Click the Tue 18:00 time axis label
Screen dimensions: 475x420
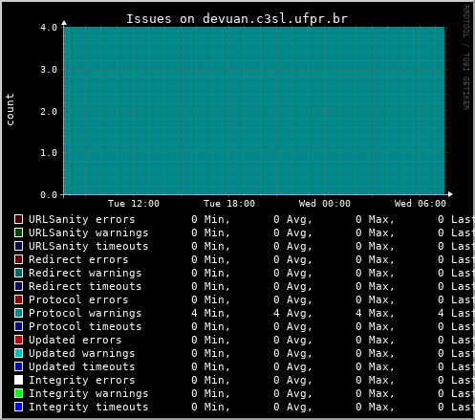(x=229, y=204)
